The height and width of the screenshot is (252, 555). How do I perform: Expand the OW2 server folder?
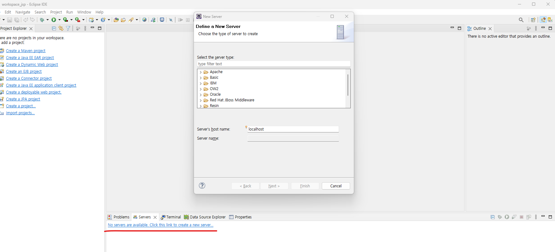click(201, 89)
